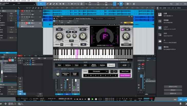Select the Range tool in toolbar
187x106 pixels.
coord(44,4)
